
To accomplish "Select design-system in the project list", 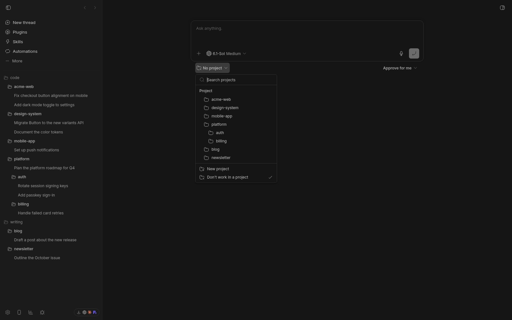I will coord(236,108).
